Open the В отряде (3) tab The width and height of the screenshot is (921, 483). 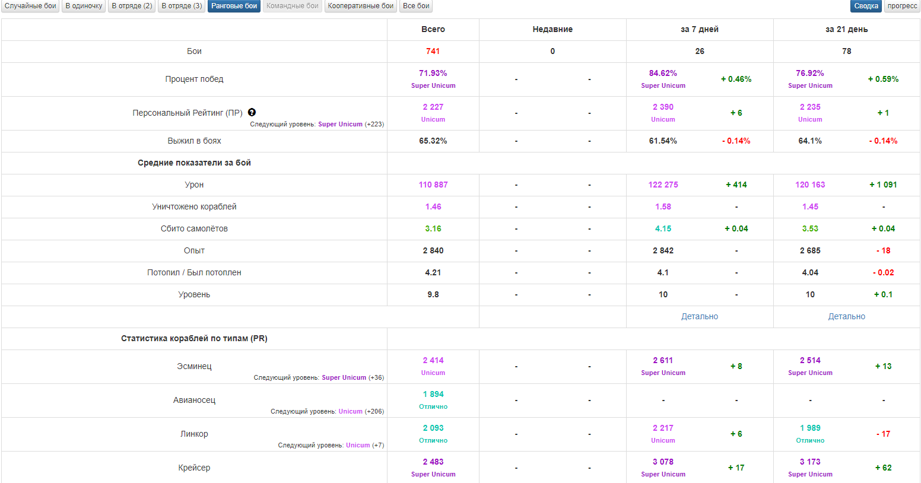point(182,6)
